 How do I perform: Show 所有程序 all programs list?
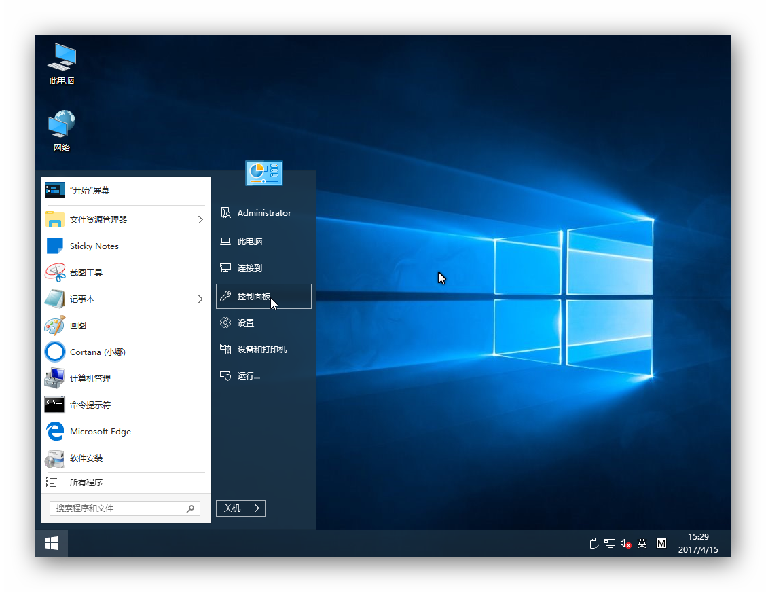(86, 482)
